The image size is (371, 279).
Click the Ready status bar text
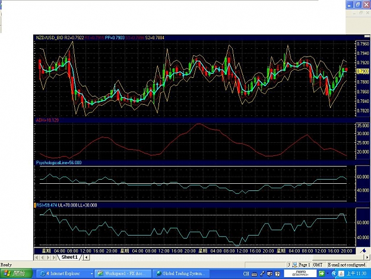[x=6, y=265]
